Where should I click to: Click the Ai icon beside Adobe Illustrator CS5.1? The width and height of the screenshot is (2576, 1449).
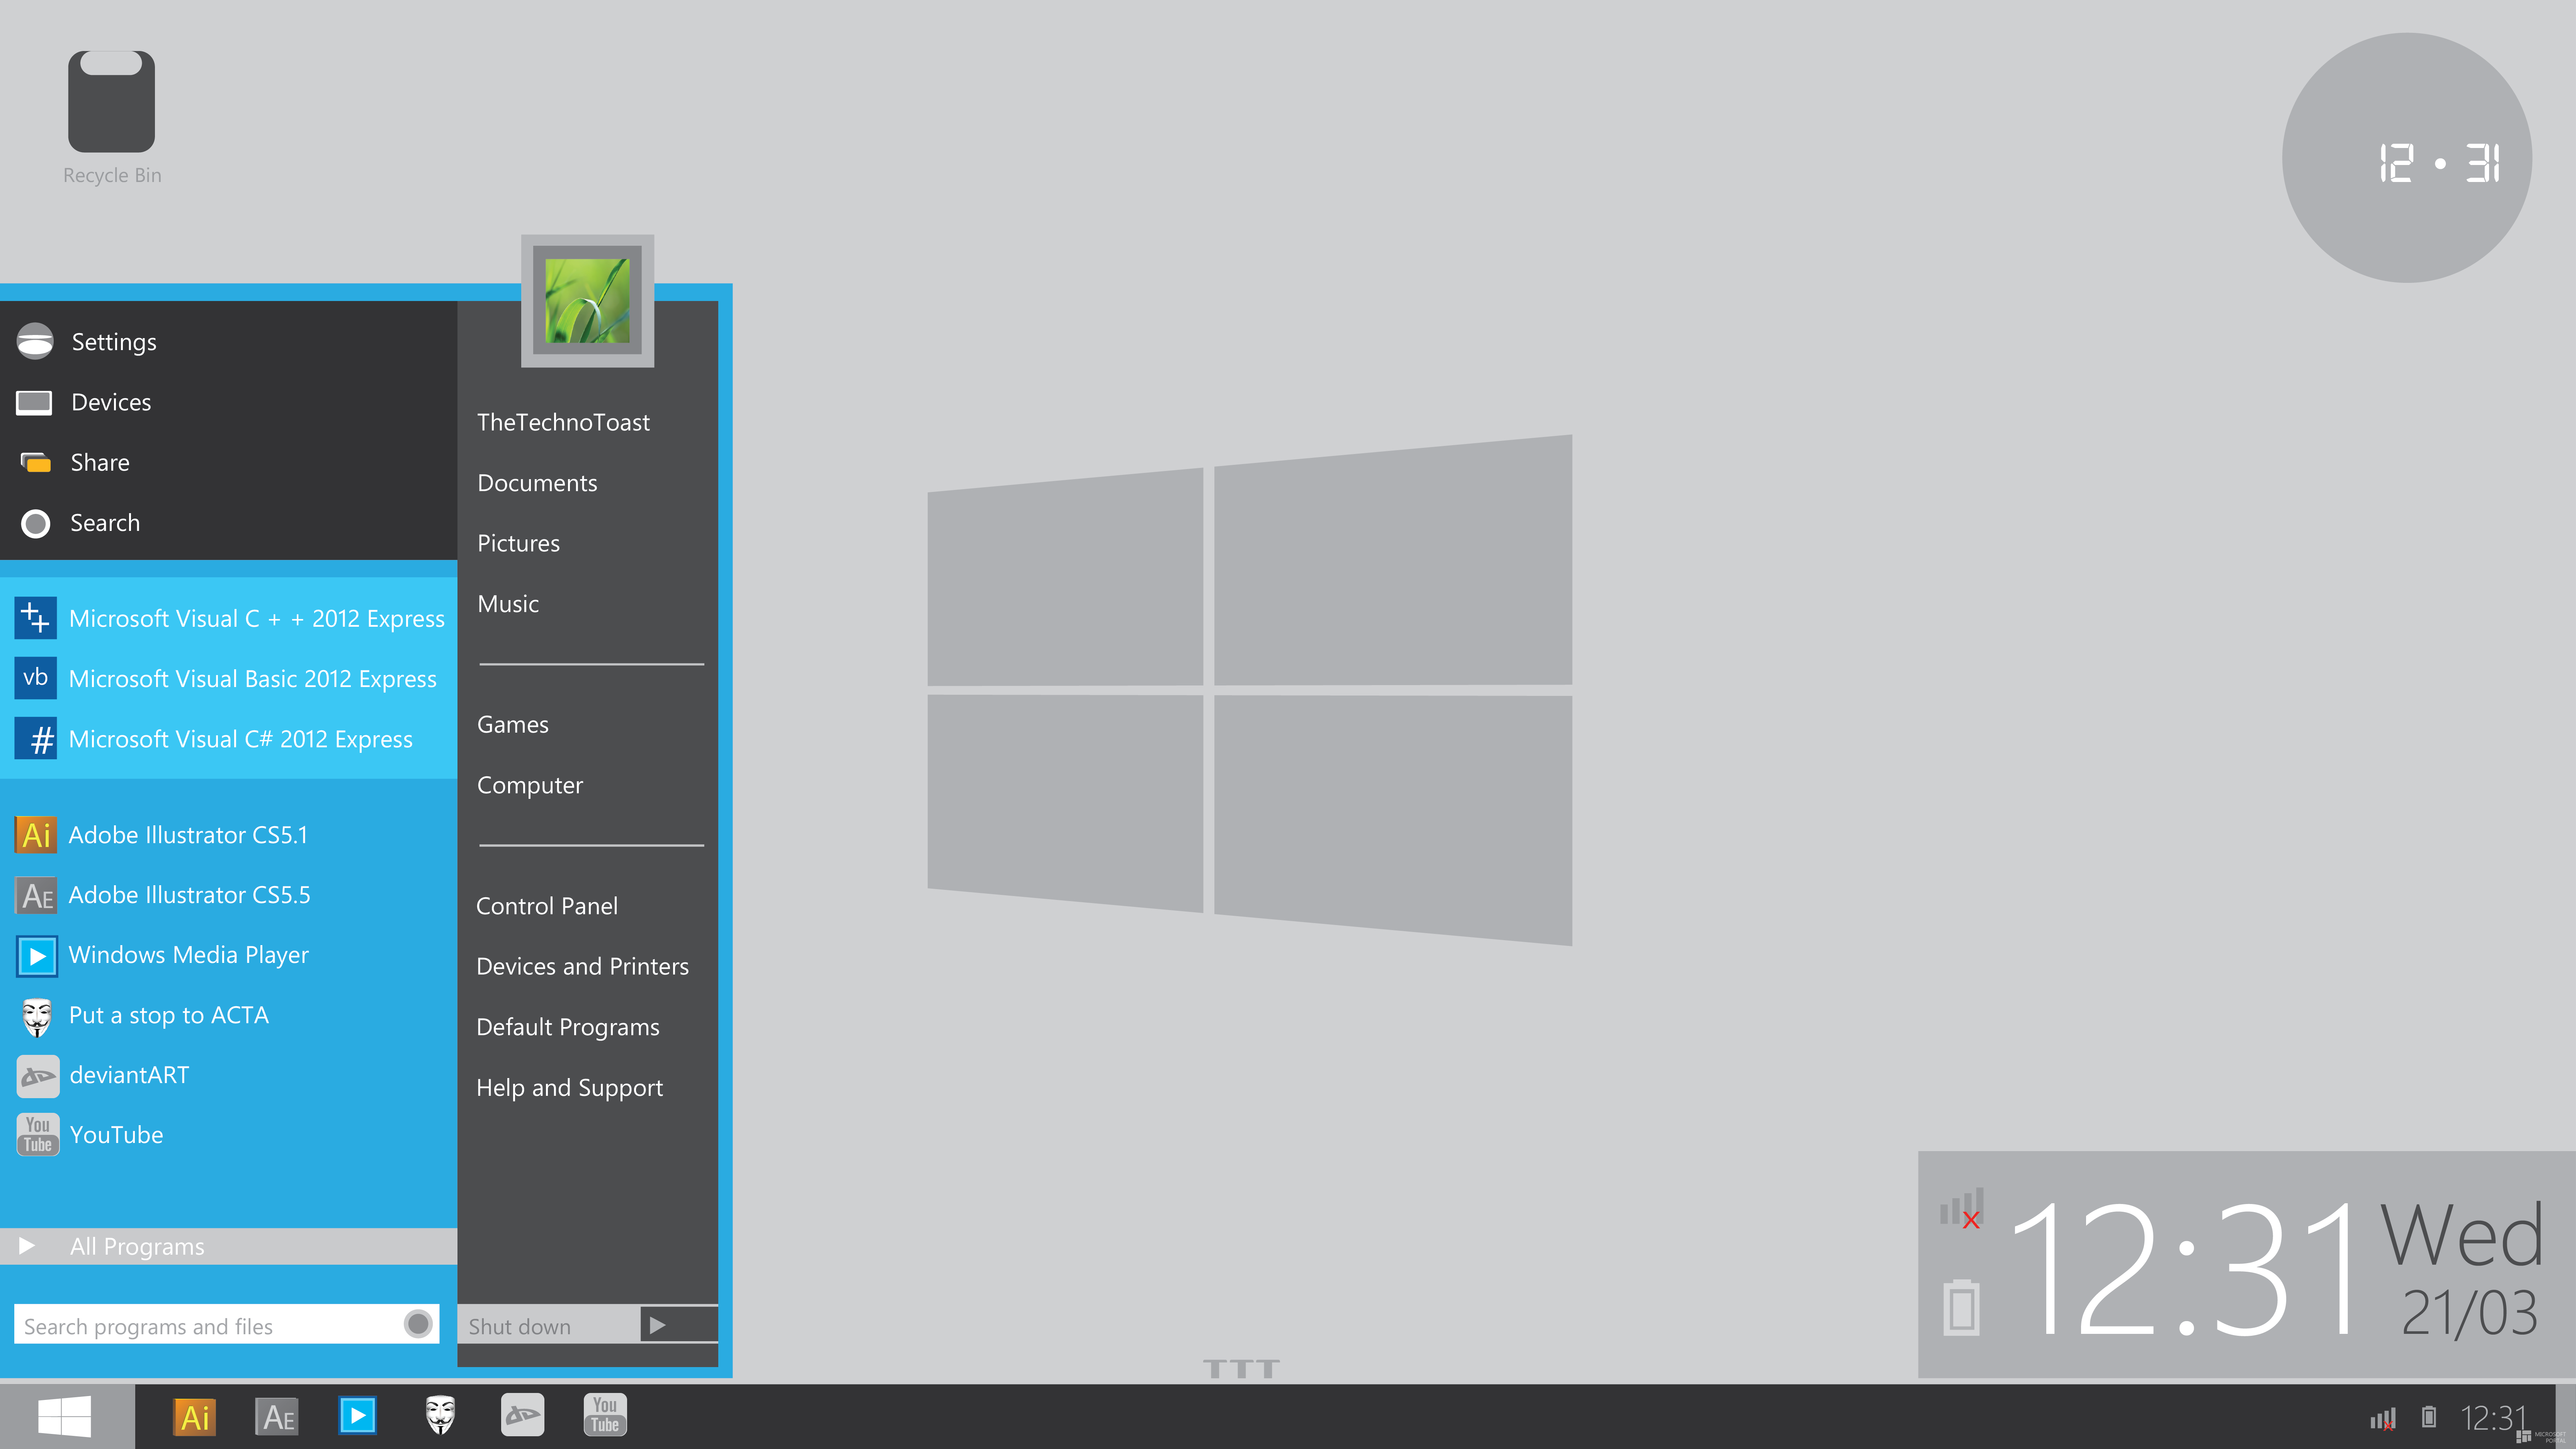36,835
